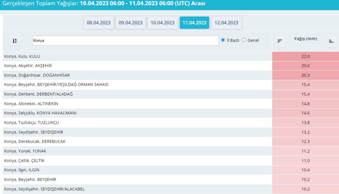Screen dimensions: 339x194
Task: Select the active 11.04.2023 date tab
Action: [x=194, y=23]
